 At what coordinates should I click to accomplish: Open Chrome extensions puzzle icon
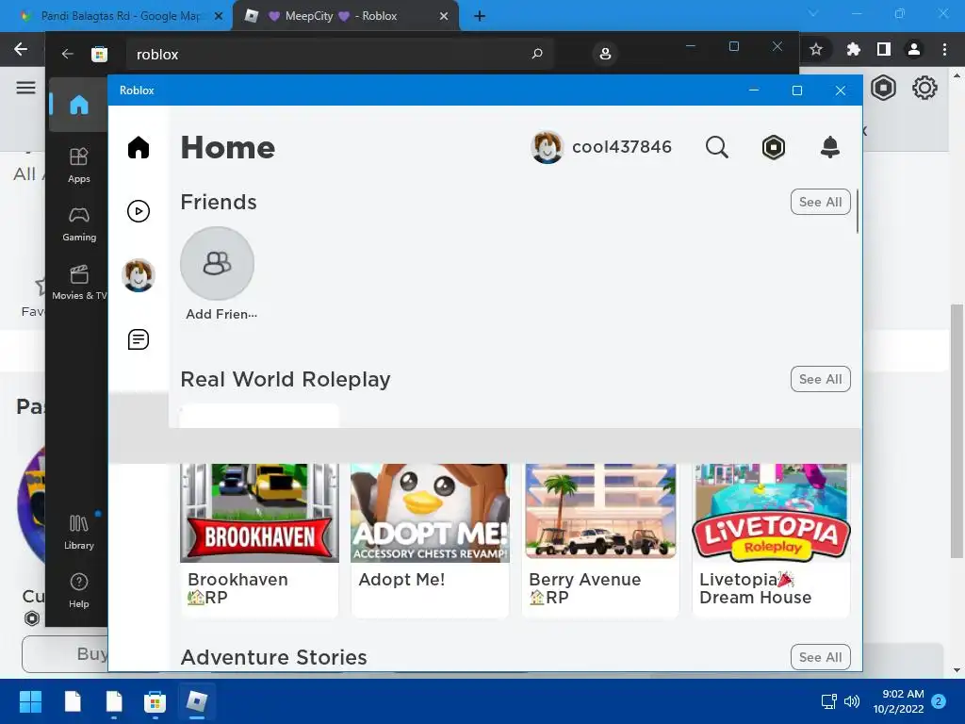point(853,49)
